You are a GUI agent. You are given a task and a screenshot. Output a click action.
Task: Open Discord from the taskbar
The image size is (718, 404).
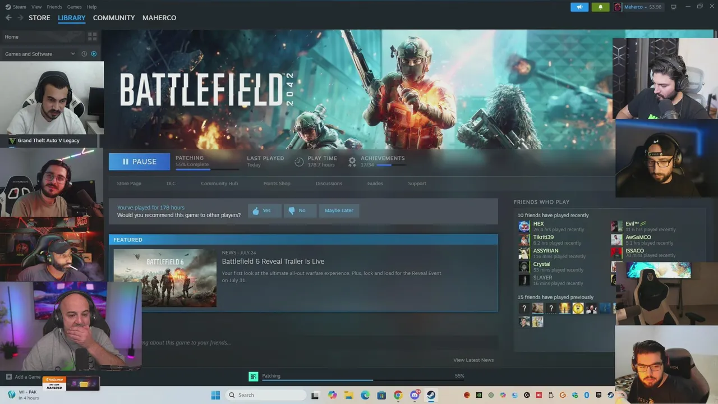coord(415,396)
